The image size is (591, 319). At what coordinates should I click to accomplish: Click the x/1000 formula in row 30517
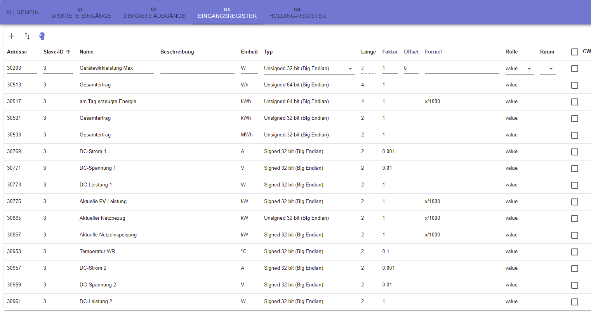[x=433, y=102]
